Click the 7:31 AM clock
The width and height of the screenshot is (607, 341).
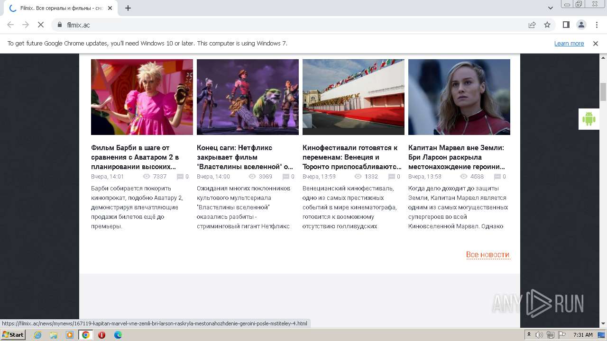(x=583, y=335)
